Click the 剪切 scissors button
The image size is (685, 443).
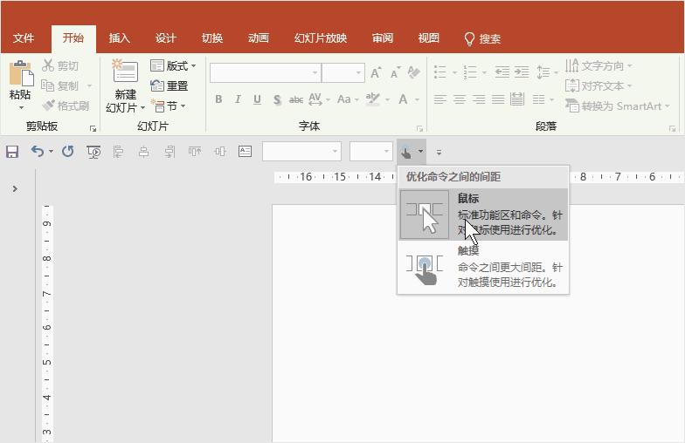pos(60,66)
